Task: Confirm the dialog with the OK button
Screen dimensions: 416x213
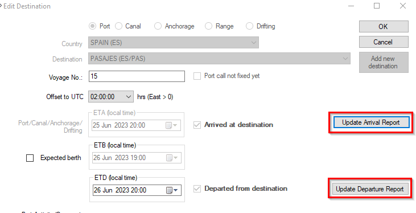Action: tap(384, 27)
